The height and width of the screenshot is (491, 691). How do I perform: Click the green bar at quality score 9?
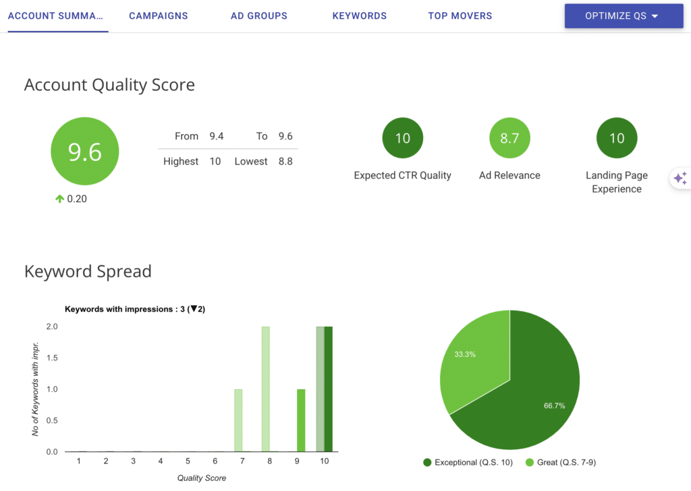point(301,420)
